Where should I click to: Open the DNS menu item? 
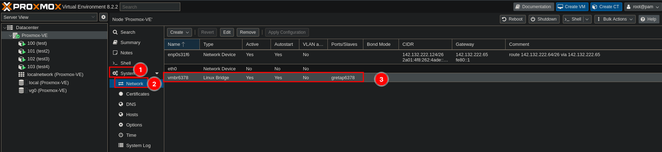tap(137, 104)
